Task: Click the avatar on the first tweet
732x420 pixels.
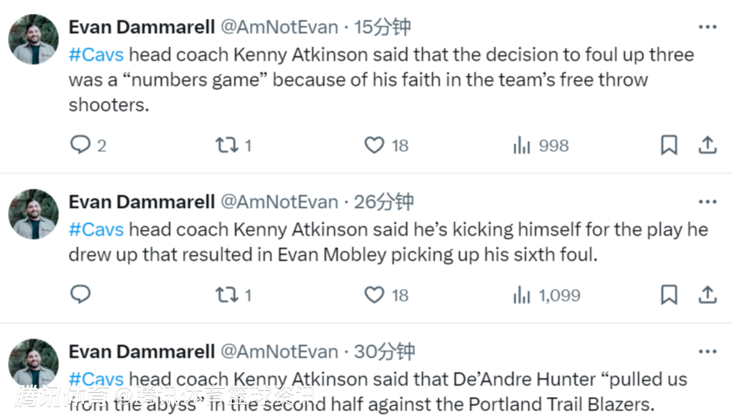Action: pos(33,39)
